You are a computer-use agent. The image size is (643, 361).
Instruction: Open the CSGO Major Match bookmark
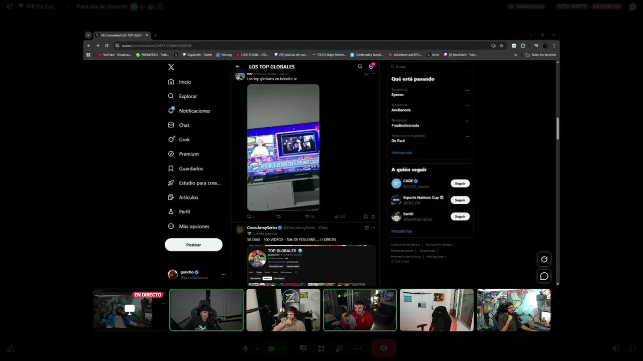[x=329, y=55]
